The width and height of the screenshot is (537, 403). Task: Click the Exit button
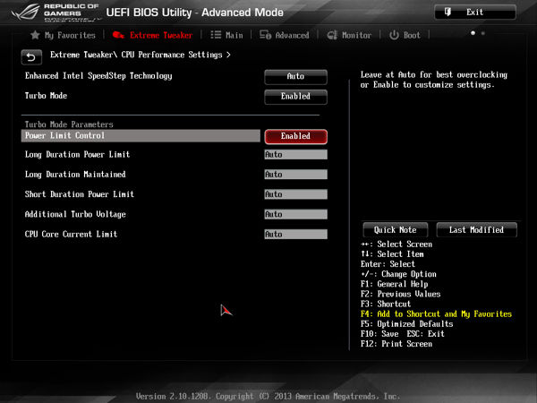pyautogui.click(x=475, y=13)
